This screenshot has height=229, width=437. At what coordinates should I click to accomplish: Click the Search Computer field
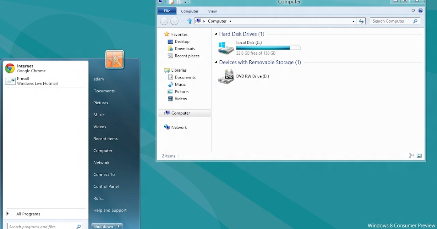pyautogui.click(x=395, y=21)
